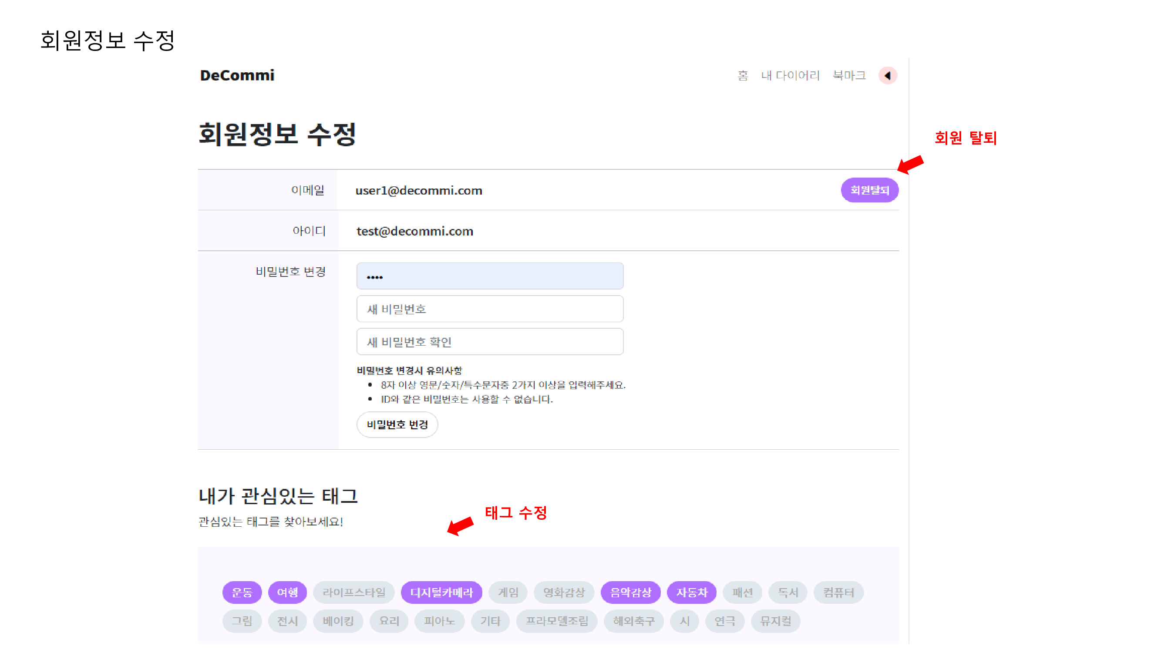
Task: Click the 비밀번호 변경 button
Action: point(397,424)
